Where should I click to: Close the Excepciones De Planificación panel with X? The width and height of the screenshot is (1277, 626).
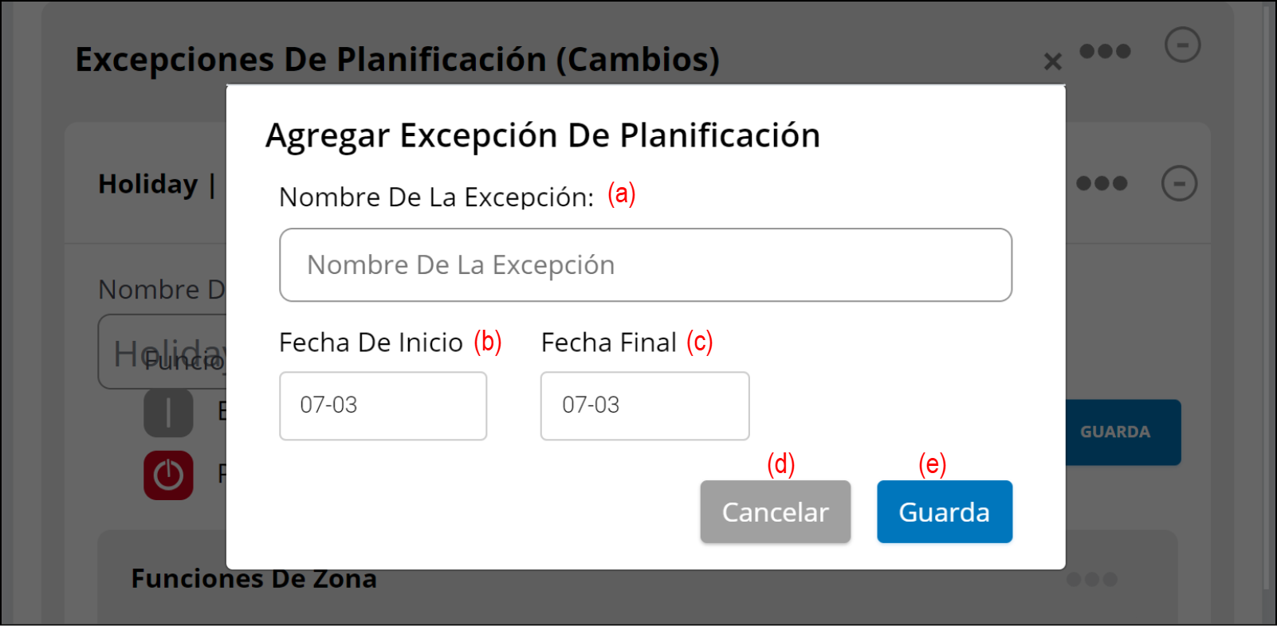pos(1052,61)
